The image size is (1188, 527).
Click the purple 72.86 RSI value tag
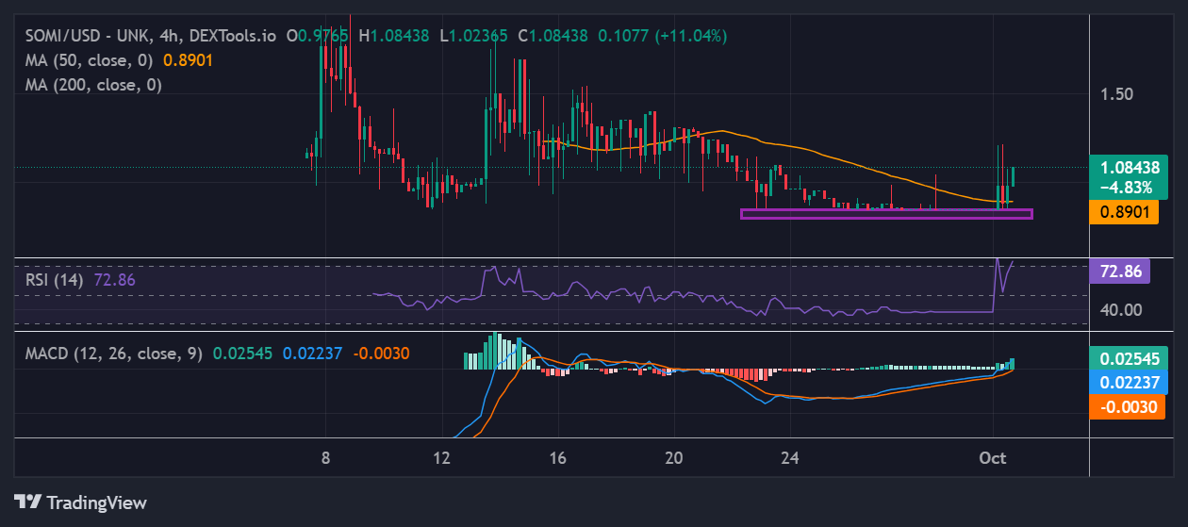[1119, 272]
